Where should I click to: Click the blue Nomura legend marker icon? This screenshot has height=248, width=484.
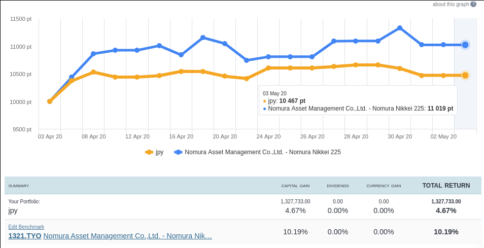tap(178, 152)
